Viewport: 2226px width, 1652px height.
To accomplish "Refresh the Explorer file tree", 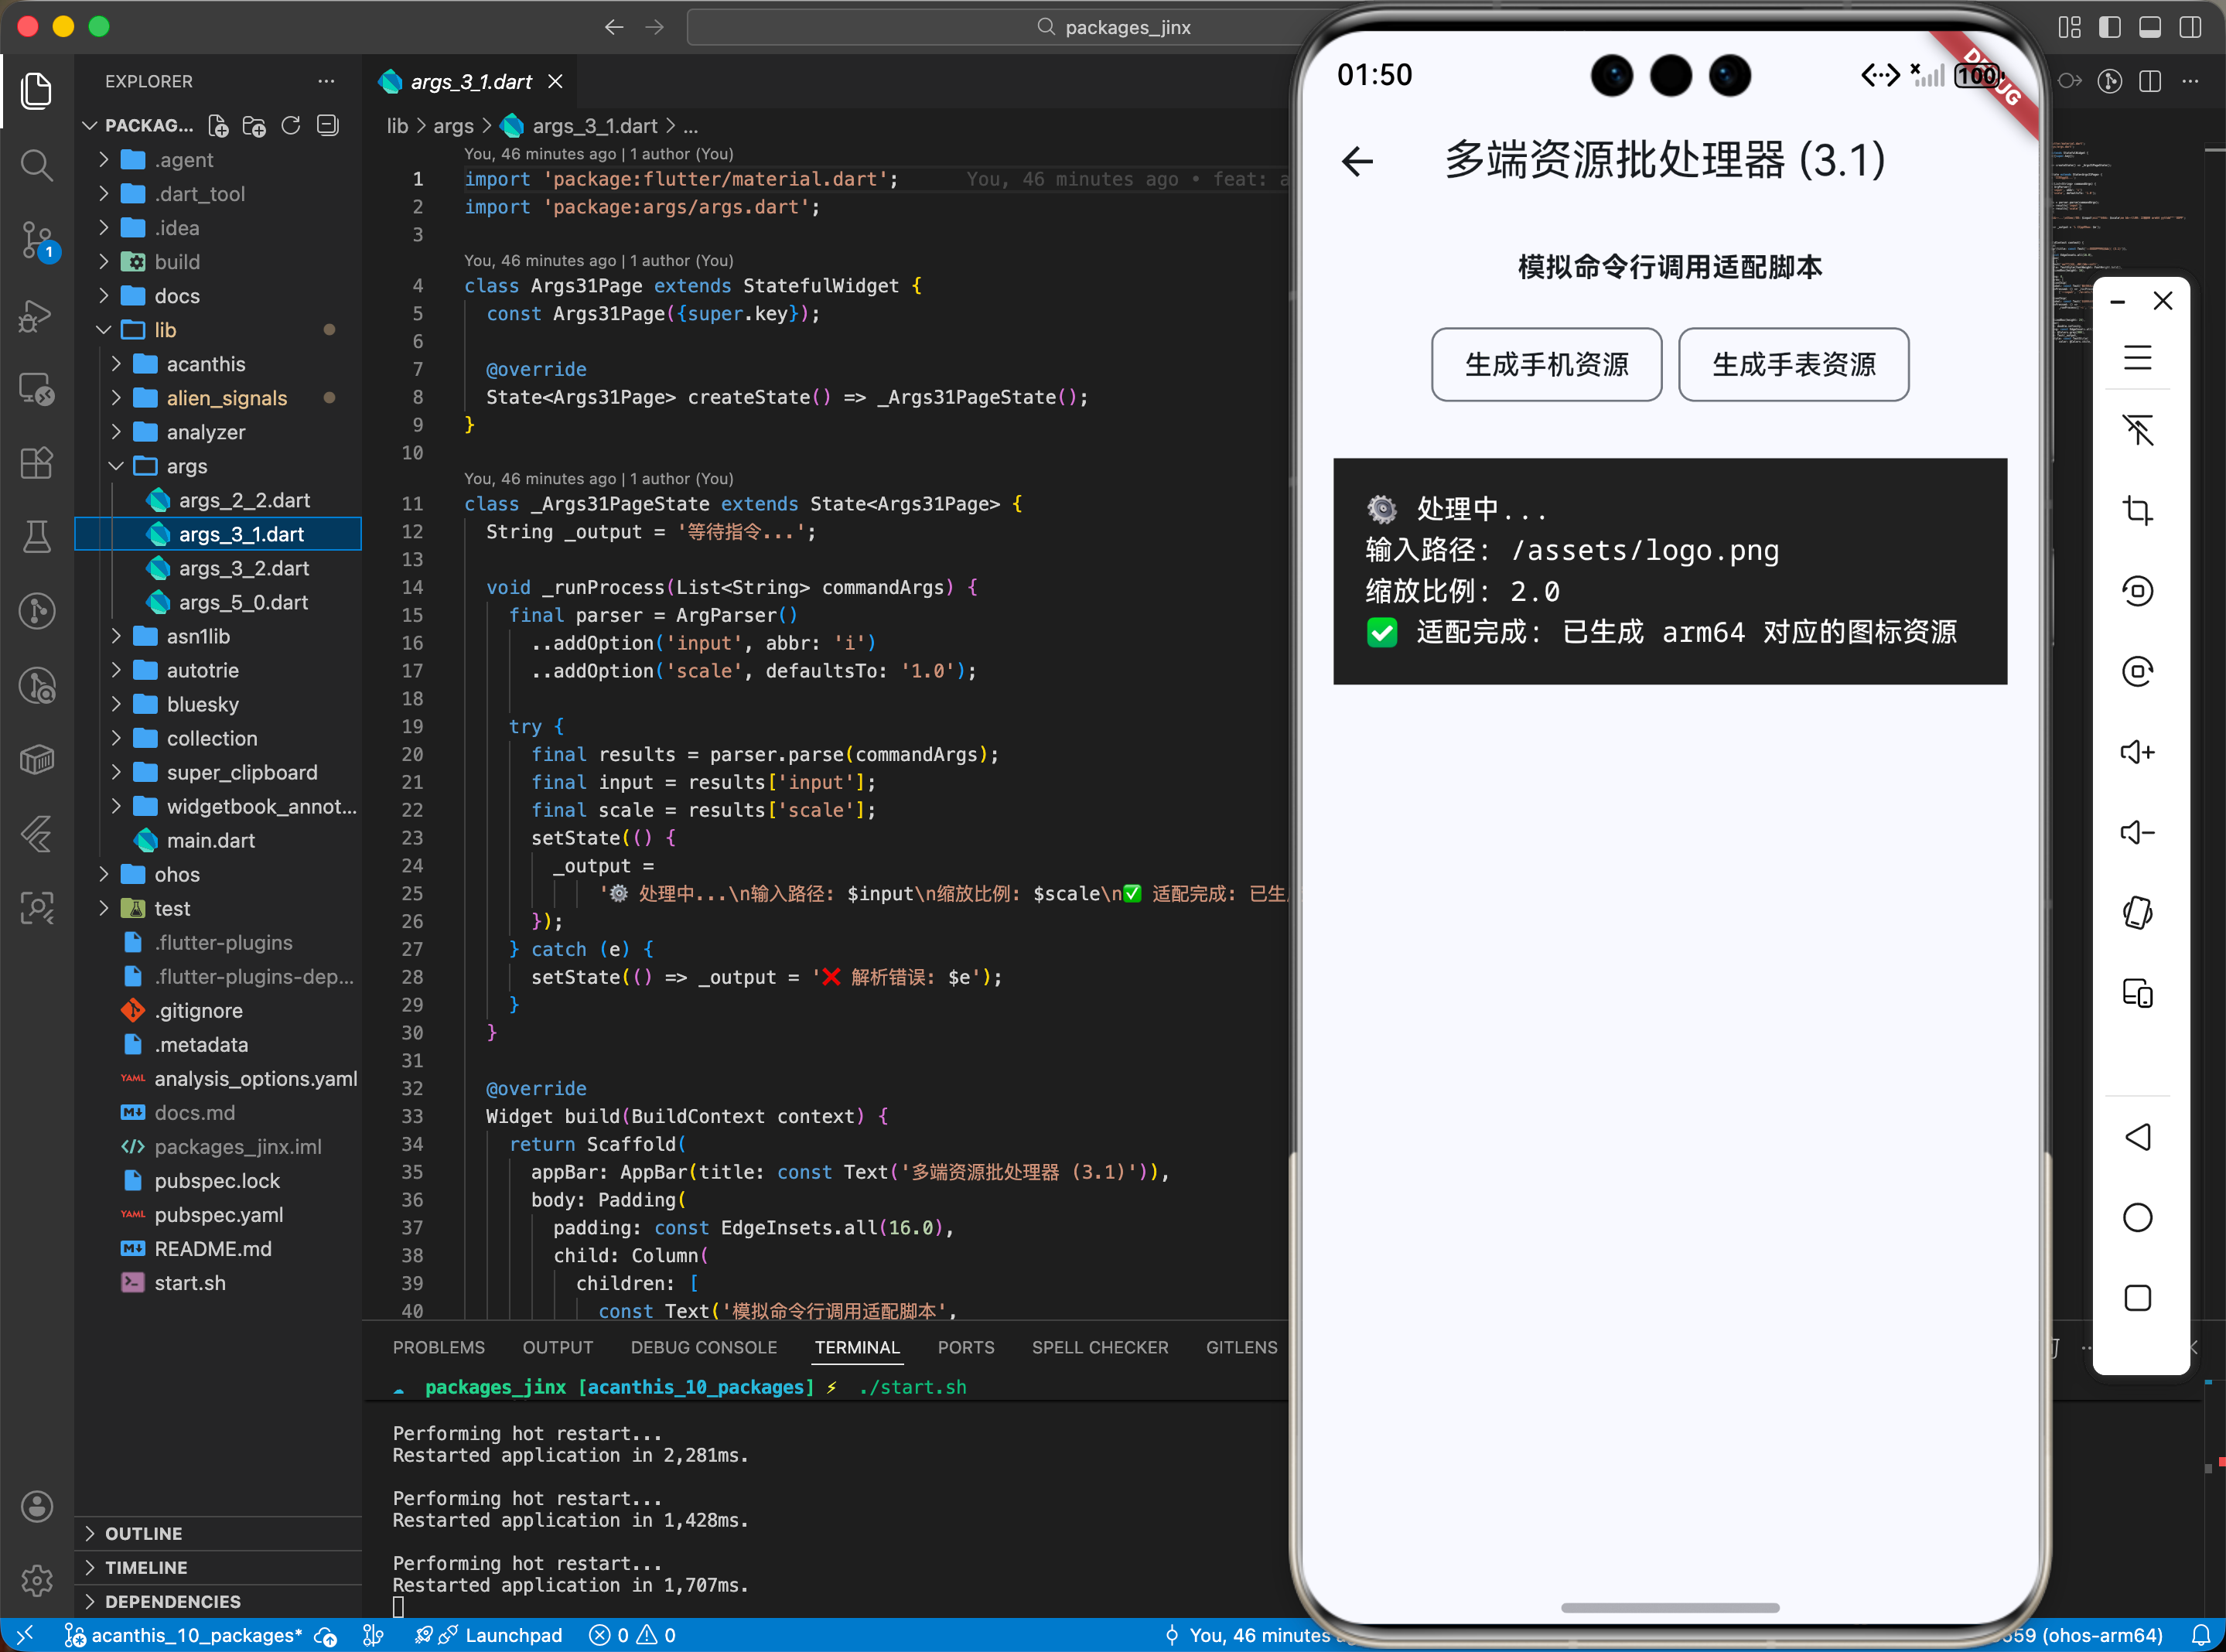I will 291,126.
